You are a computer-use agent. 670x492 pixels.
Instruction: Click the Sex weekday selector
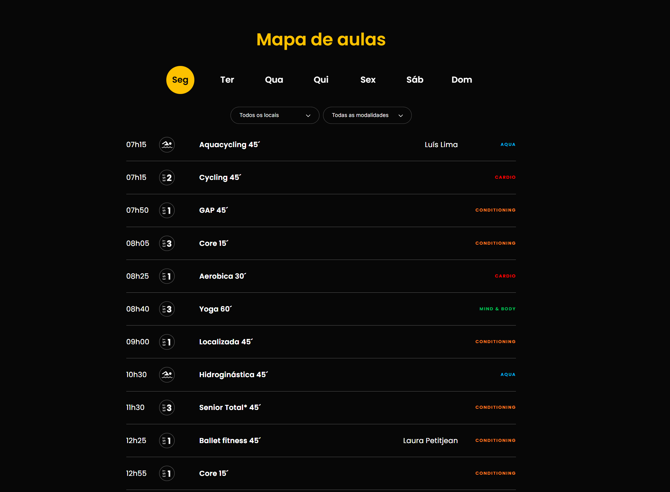point(368,80)
